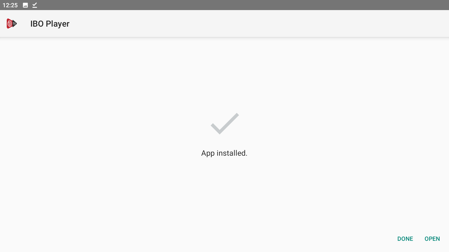449x252 pixels.
Task: Click the installation confirmation text
Action: 224,153
